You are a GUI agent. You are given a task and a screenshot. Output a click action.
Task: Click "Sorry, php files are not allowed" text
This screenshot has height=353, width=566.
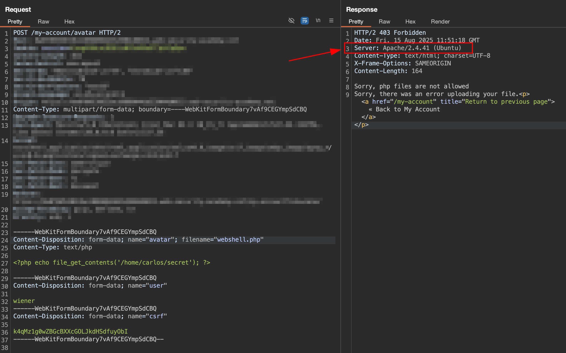pos(412,86)
